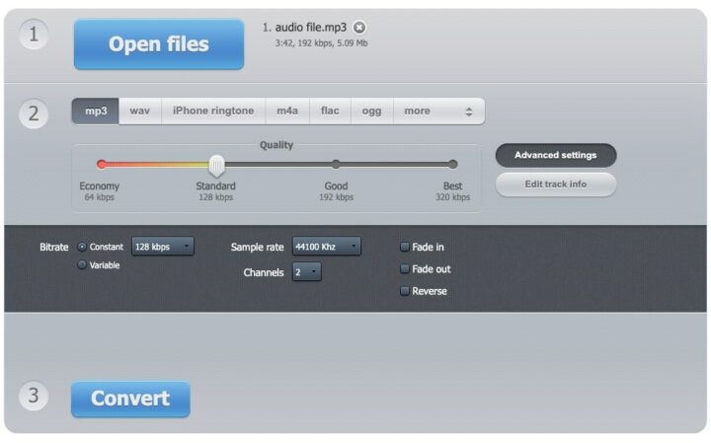The image size is (711, 443).
Task: Open Edit track info
Action: pyautogui.click(x=555, y=185)
